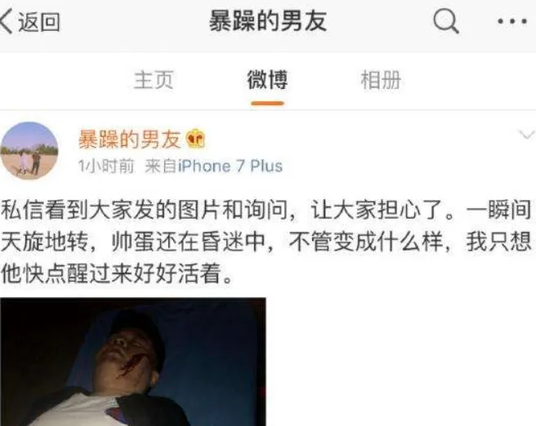
Task: Tap the 暴躁的男友 page title in header
Action: (268, 21)
